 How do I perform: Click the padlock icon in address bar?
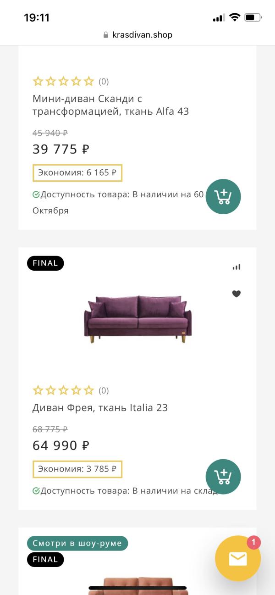point(106,35)
